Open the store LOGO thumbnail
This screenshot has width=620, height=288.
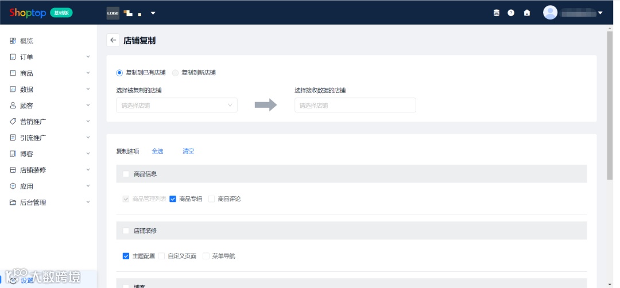113,13
